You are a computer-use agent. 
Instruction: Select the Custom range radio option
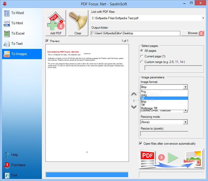click(x=142, y=62)
